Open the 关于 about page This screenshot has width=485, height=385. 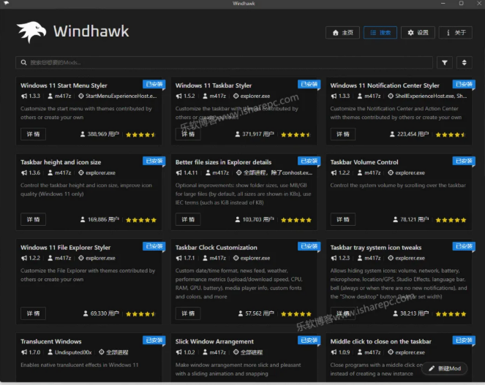455,33
